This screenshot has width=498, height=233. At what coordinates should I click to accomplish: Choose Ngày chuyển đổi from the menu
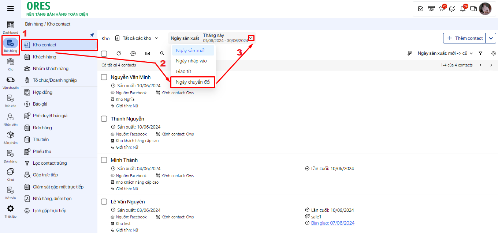[193, 82]
